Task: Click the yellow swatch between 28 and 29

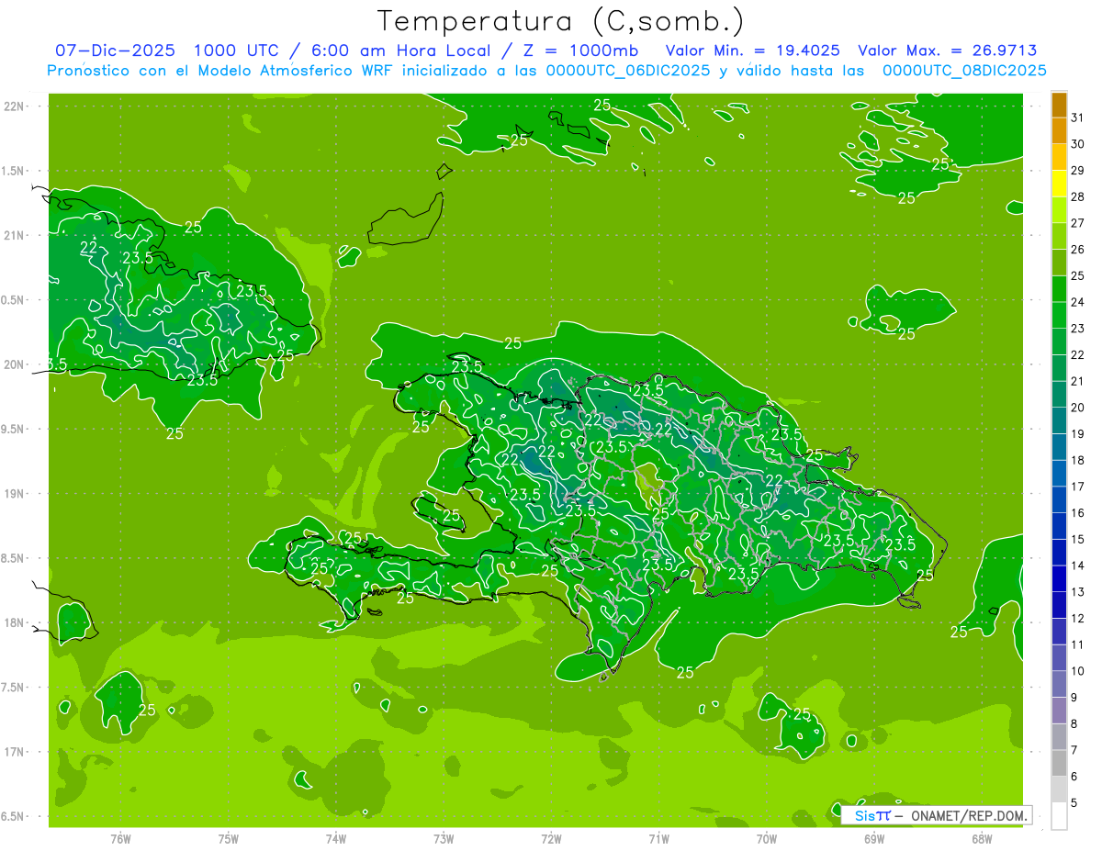Action: (x=1059, y=184)
